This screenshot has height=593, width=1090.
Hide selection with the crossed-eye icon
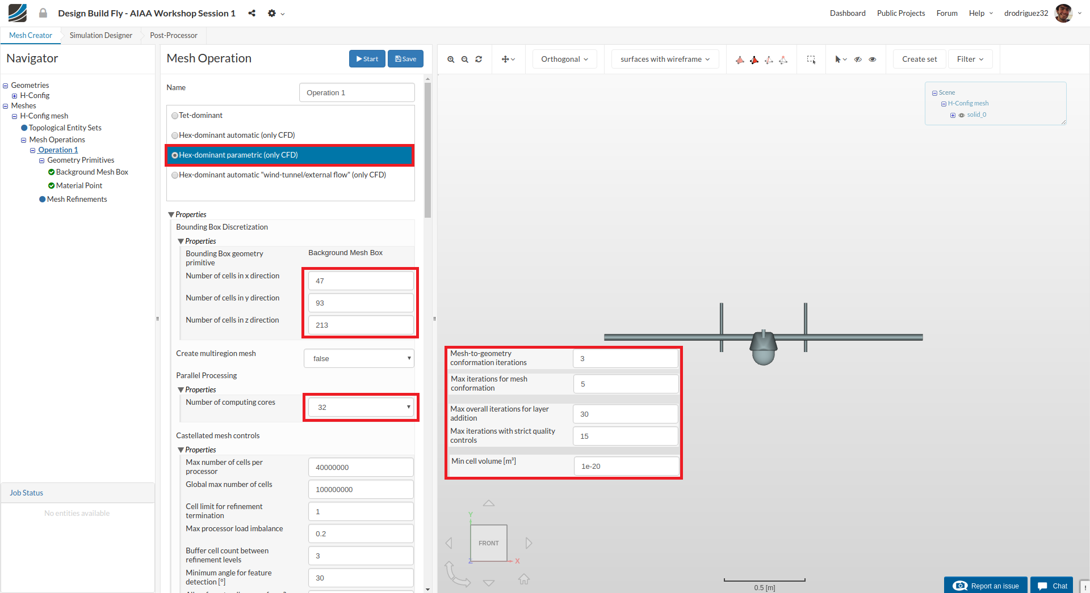858,59
